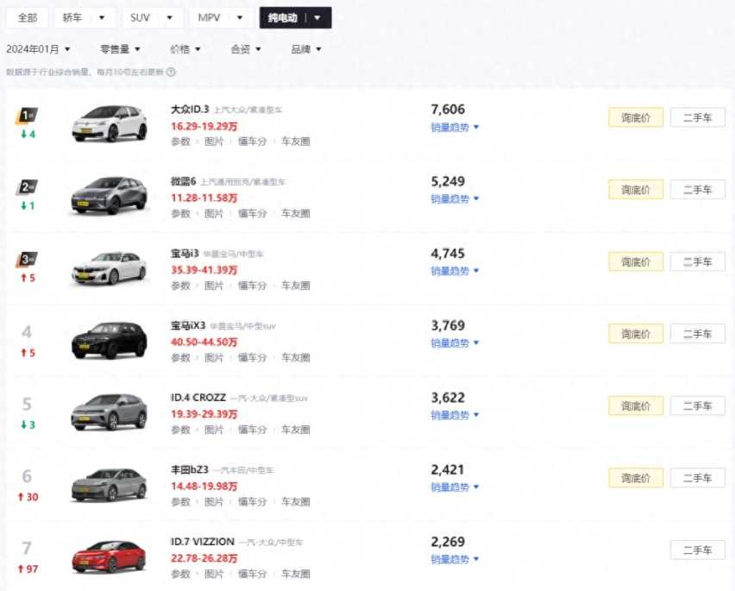Open the 2024年01月 month selector dropdown
Image resolution: width=735 pixels, height=591 pixels.
click(37, 48)
